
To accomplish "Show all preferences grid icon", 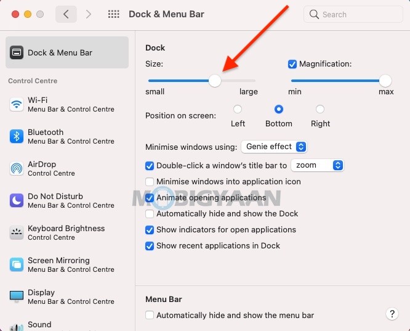I will pos(114,14).
